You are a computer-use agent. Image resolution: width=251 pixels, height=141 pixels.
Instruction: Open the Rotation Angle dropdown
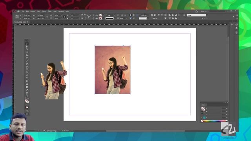[x=78, y=15]
